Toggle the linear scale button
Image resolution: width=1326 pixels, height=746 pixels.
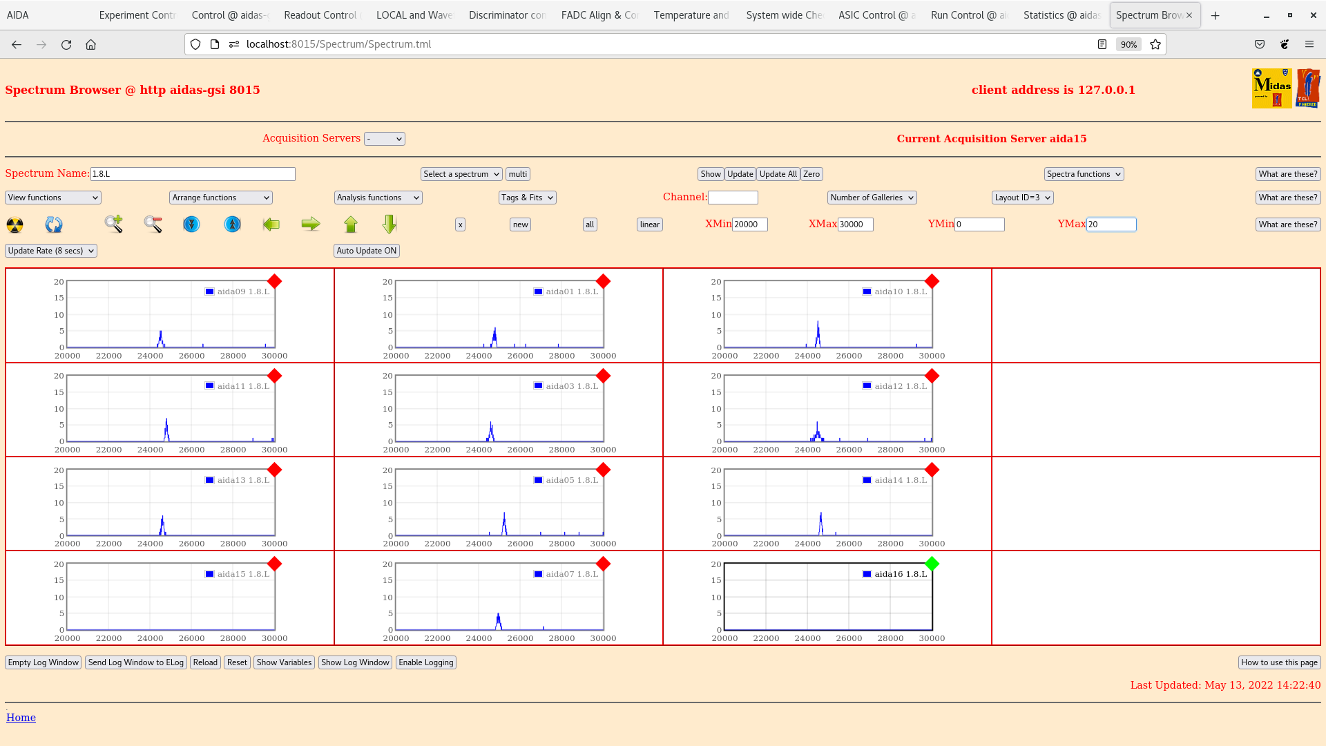(x=649, y=224)
